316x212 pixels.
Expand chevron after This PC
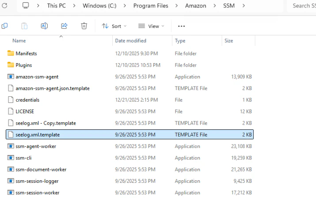(74, 6)
